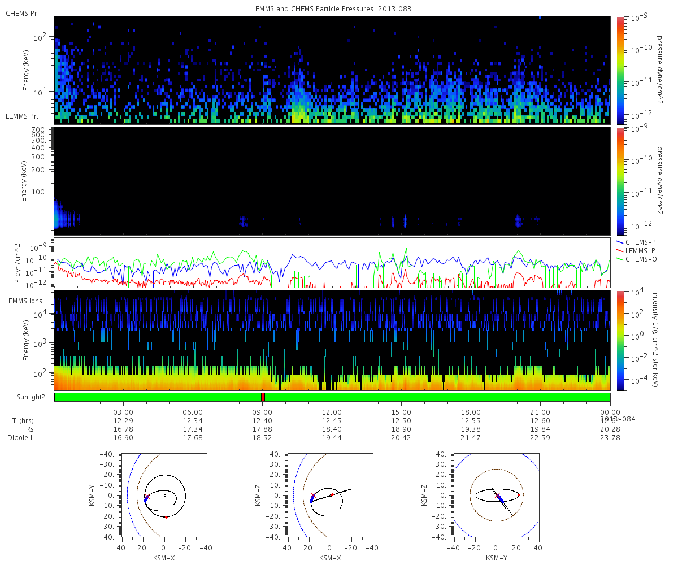The width and height of the screenshot is (678, 565).
Task: Click the LEMMS pressure color scale bar
Action: coord(620,181)
